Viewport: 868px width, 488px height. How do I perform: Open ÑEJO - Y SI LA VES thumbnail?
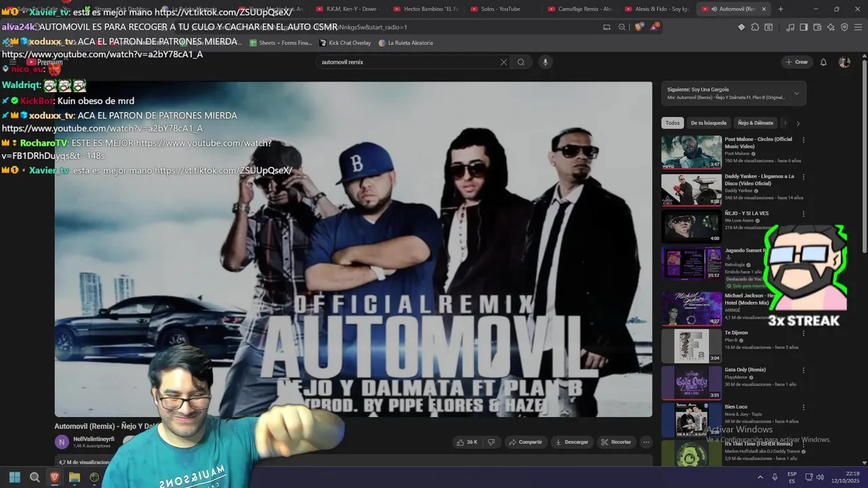click(692, 226)
